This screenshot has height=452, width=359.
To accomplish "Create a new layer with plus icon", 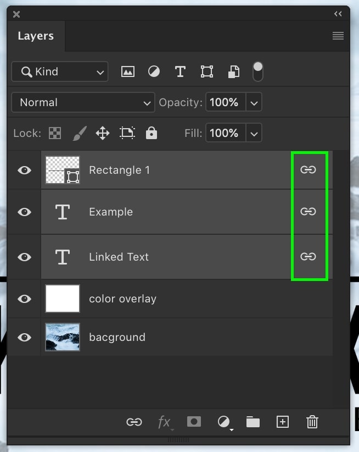I will [283, 422].
